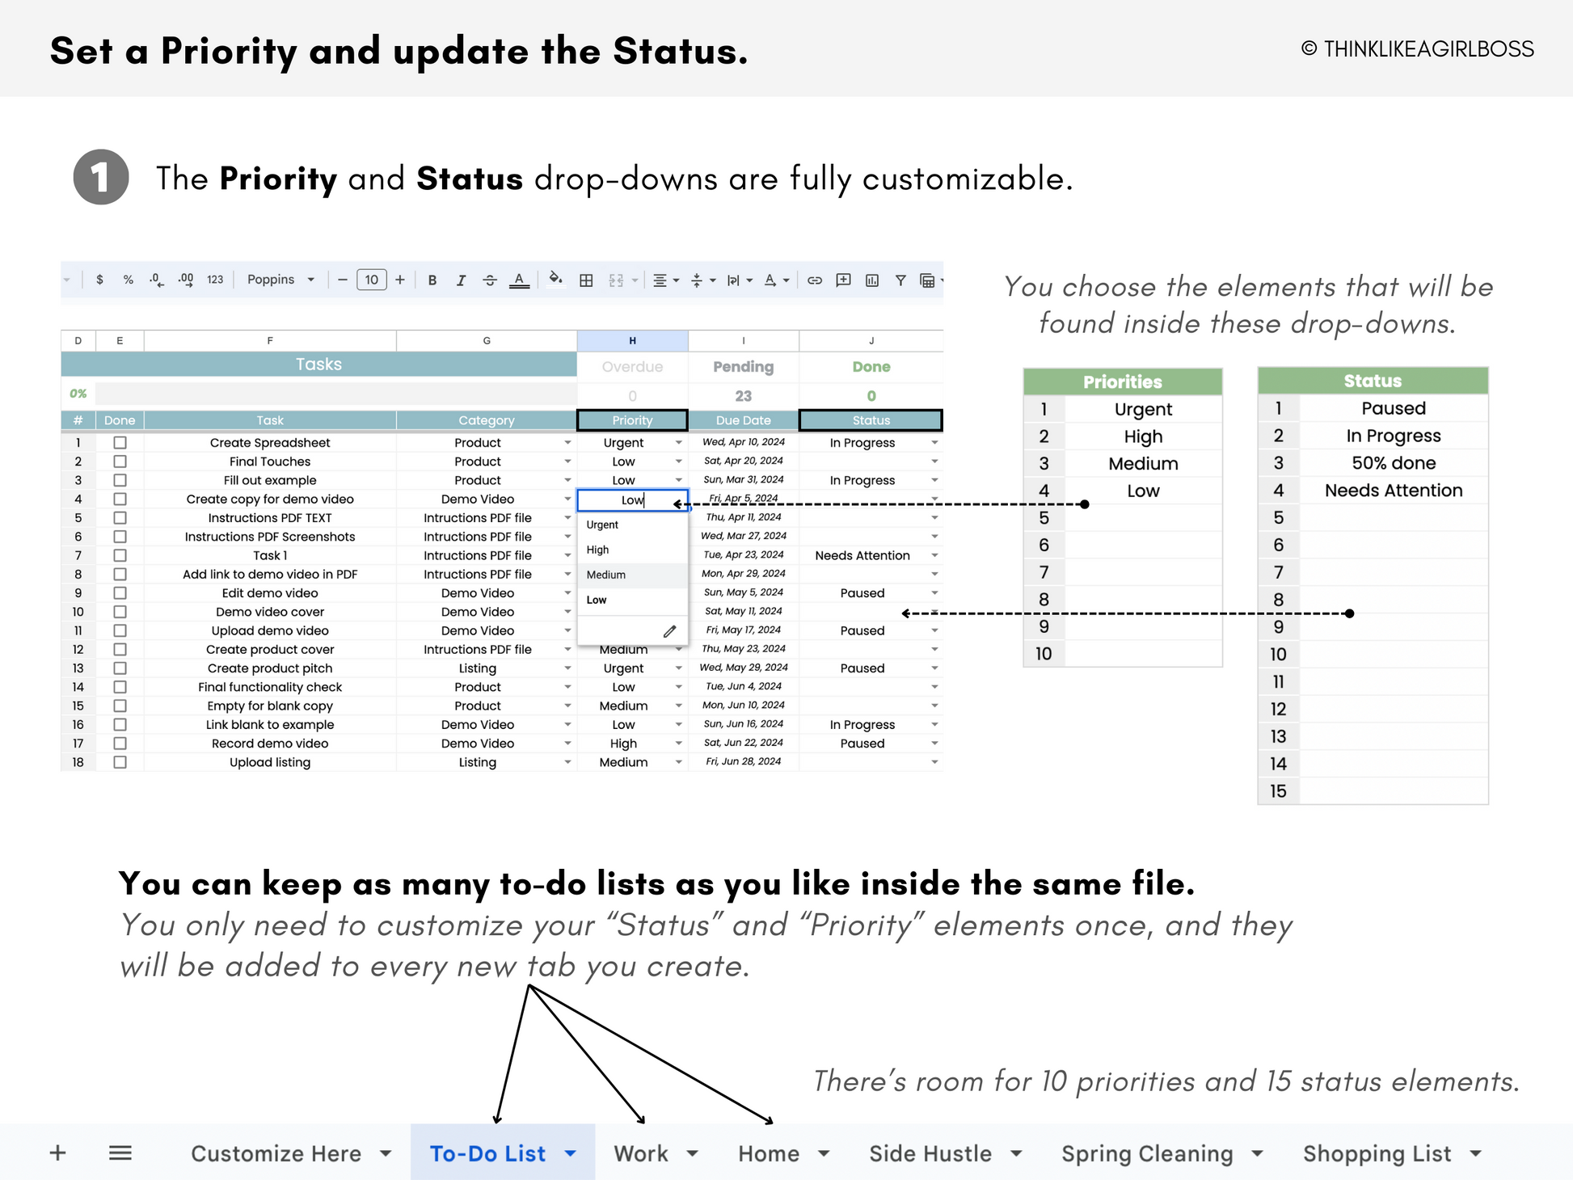
Task: Click the insert chart icon
Action: 872,280
